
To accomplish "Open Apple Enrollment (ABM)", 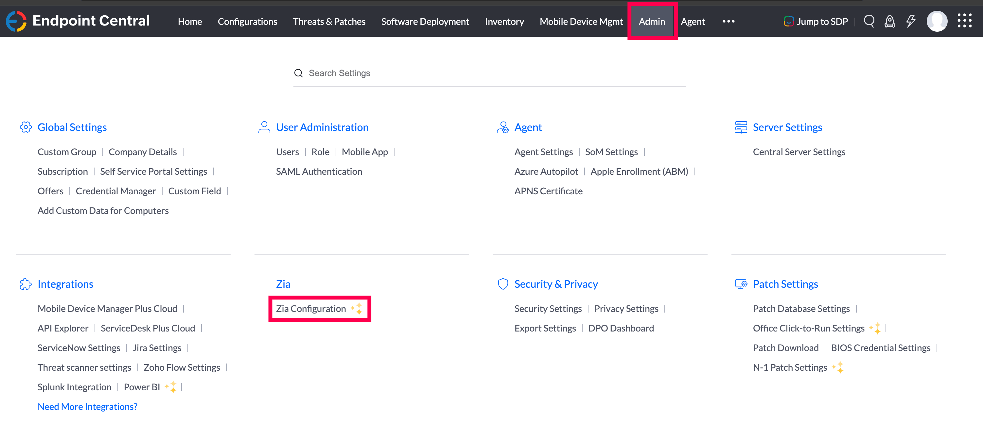I will tap(639, 171).
